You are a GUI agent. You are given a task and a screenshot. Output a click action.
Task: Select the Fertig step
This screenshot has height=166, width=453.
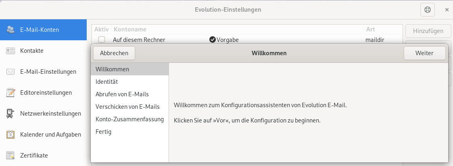coord(103,132)
